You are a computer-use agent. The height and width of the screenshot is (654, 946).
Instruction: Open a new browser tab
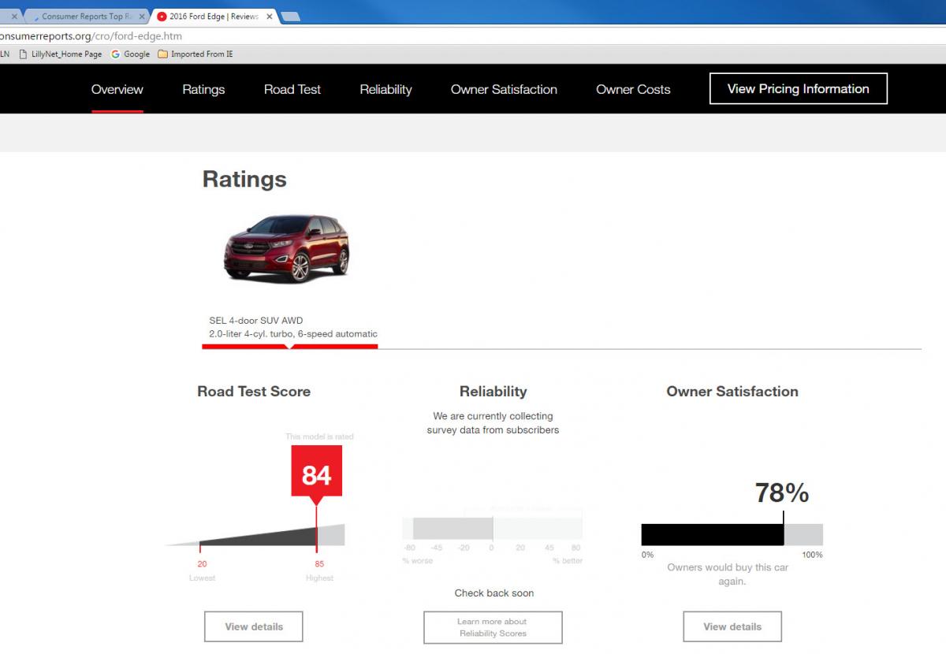click(290, 17)
